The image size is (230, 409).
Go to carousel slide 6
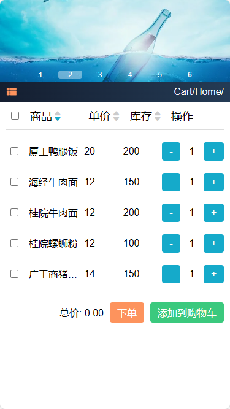coord(190,75)
